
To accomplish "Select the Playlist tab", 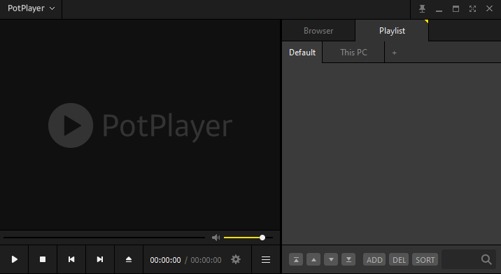I will click(392, 31).
